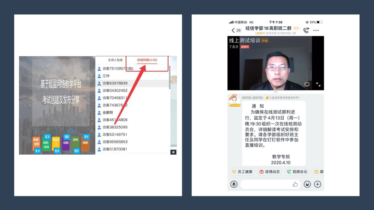374x210 pixels.
Task: Click the AirPlay cast icon on video
Action: point(307,85)
